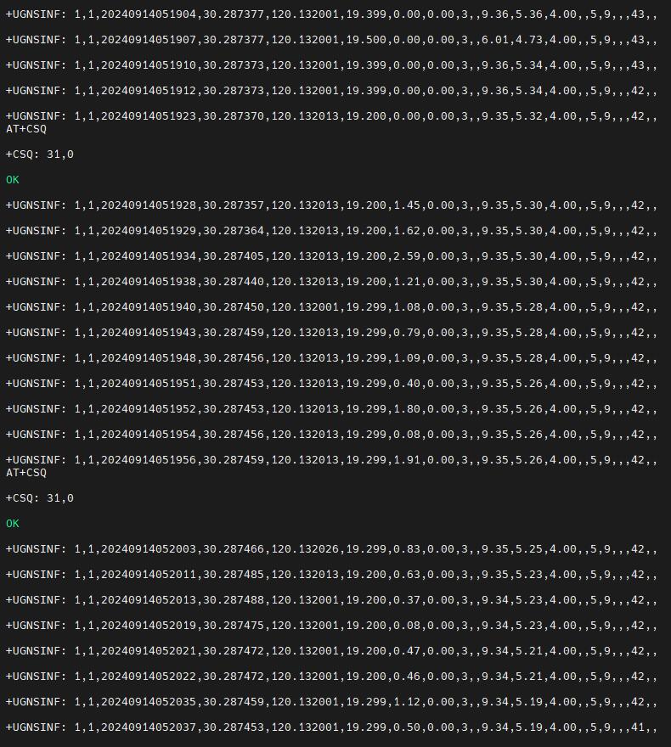
Task: Click the log line timestamped 20240914051952
Action: [x=332, y=409]
